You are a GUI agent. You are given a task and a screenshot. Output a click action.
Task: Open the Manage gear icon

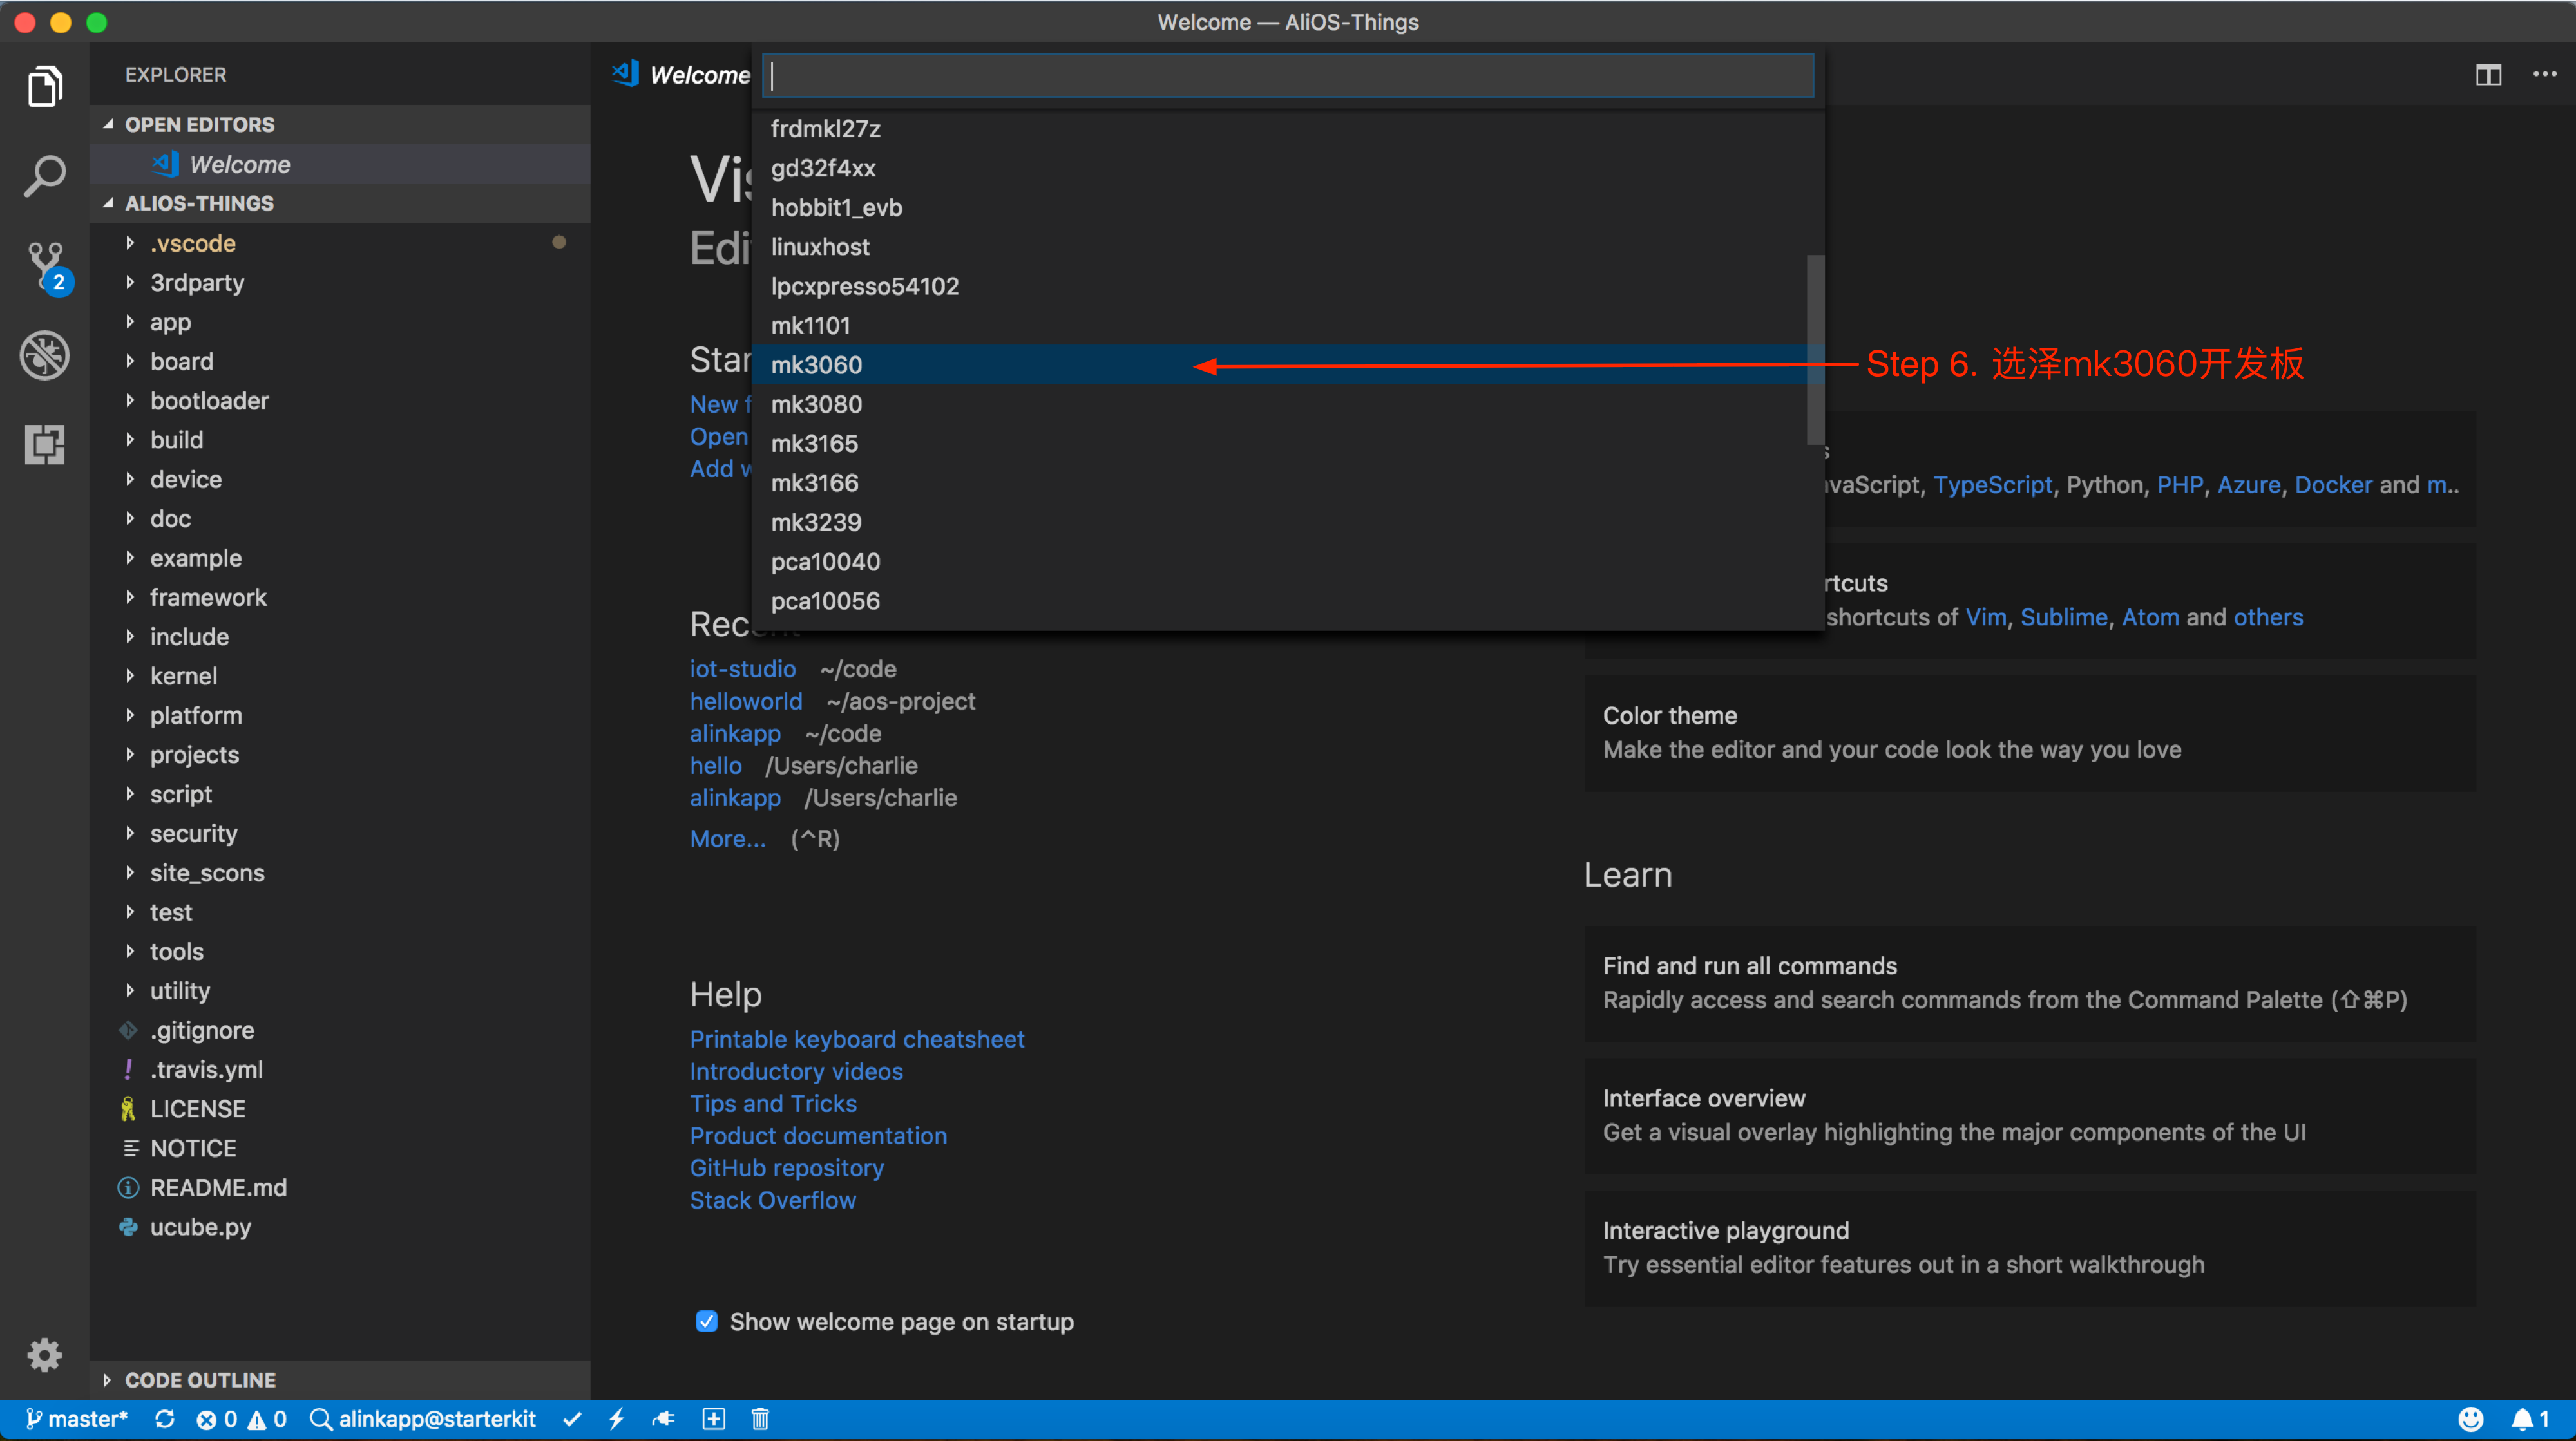[x=45, y=1355]
